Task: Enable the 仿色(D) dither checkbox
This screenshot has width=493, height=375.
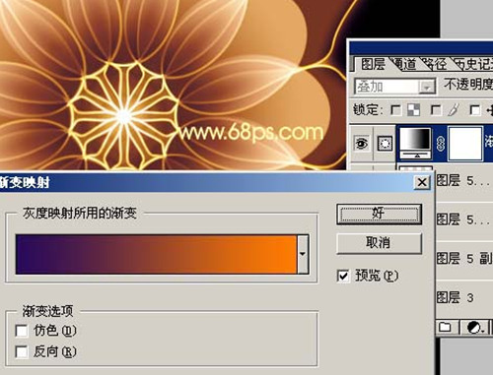Action: (22, 331)
